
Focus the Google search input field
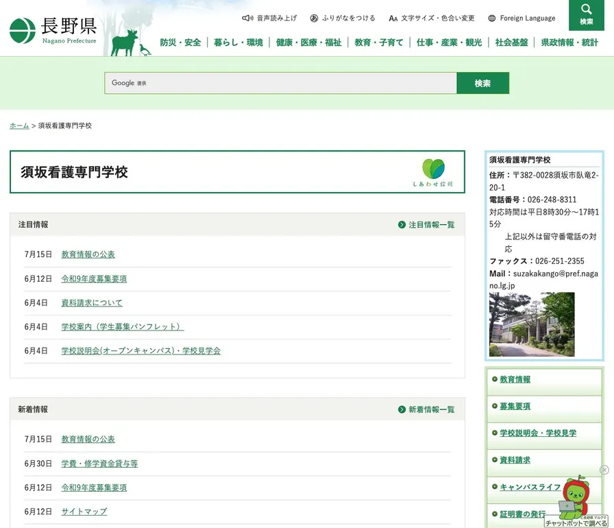(x=280, y=83)
